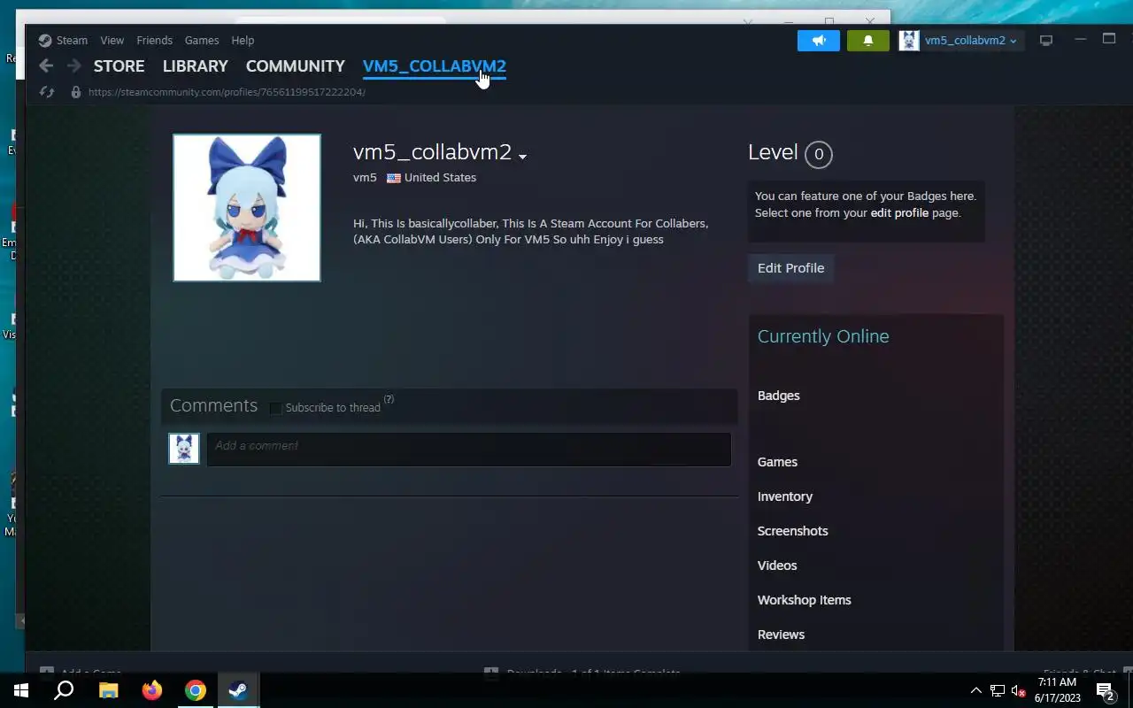Open the Games link in the sidebar
The height and width of the screenshot is (708, 1133).
pos(777,462)
